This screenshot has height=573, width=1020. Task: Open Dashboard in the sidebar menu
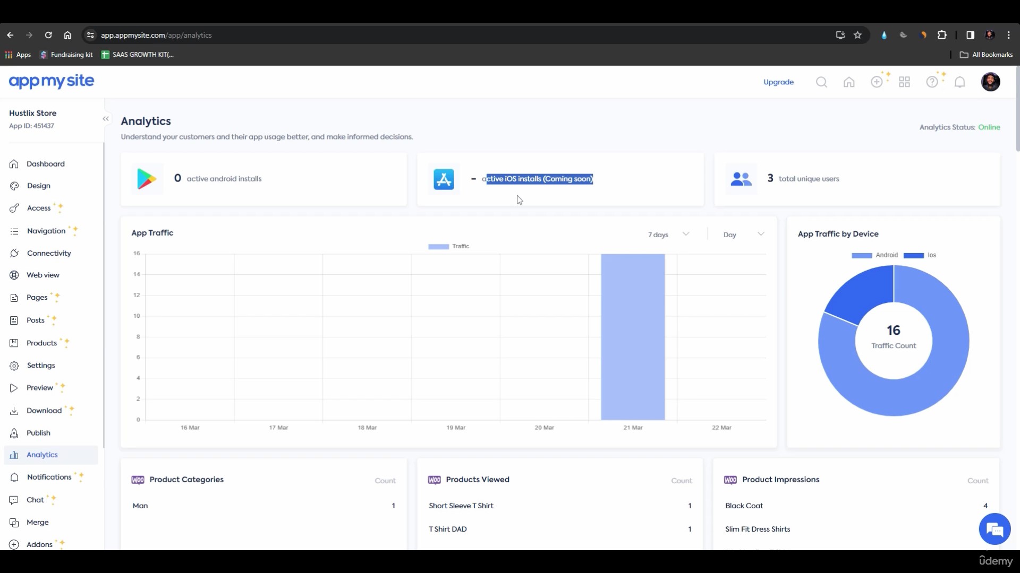point(46,164)
